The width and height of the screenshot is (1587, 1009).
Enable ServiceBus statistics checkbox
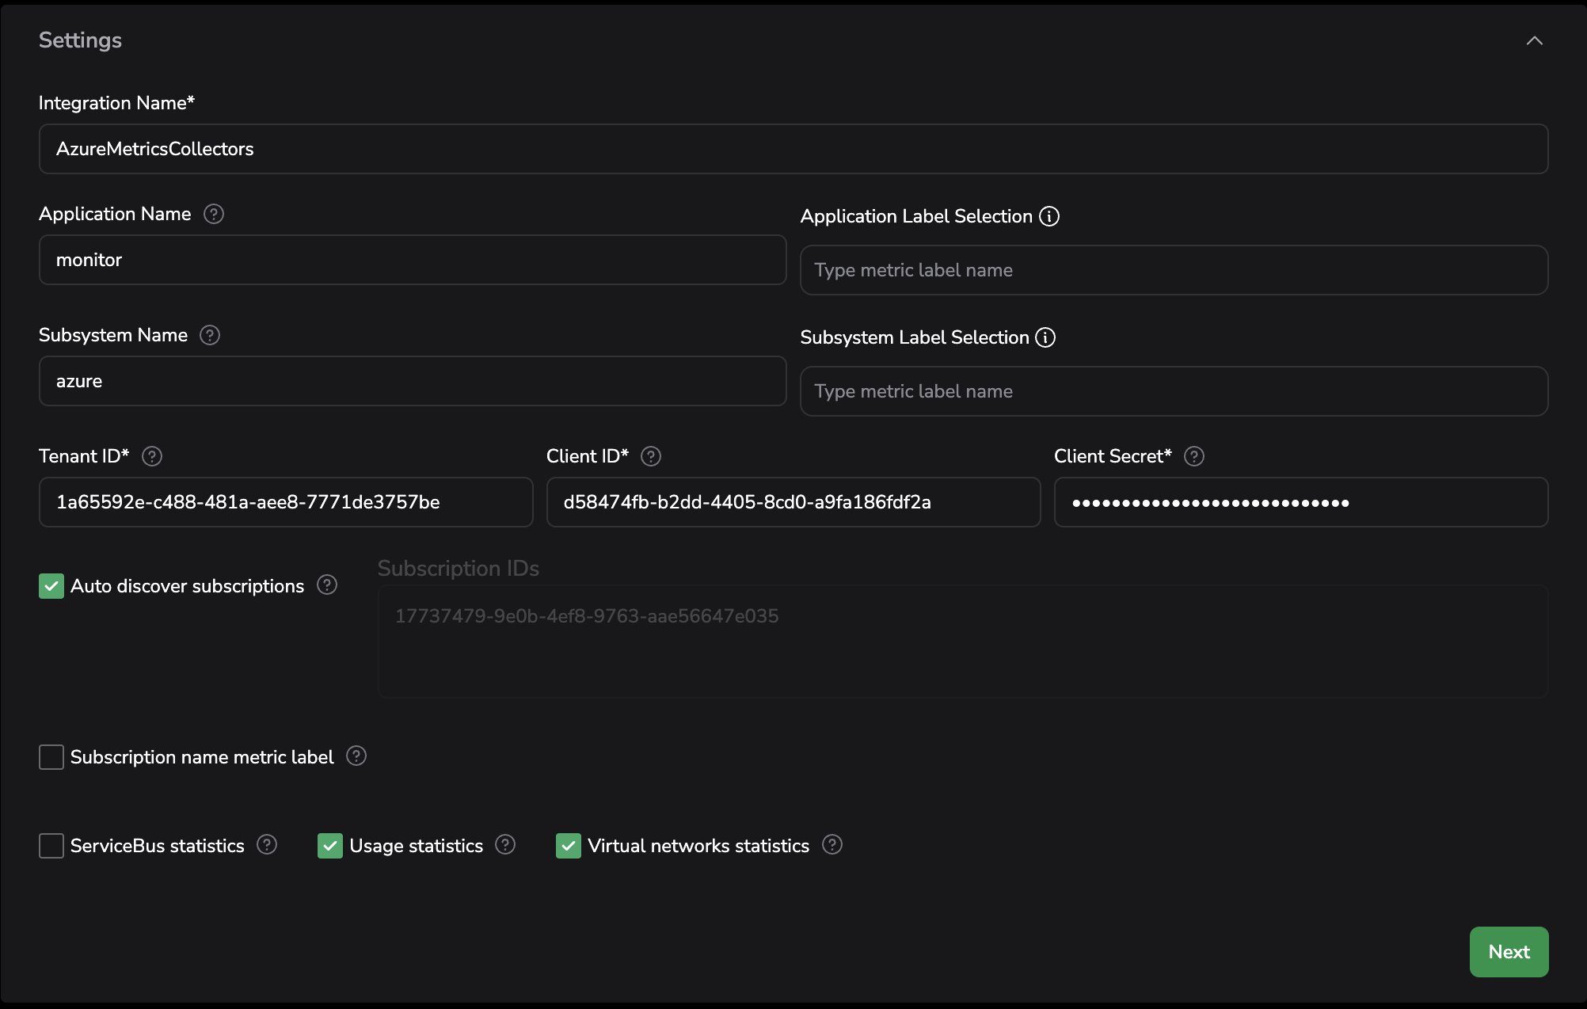(x=51, y=846)
